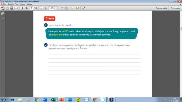Close the document with menu-bar X
Viewport: 182px width, 102px height.
pyautogui.click(x=181, y=4)
